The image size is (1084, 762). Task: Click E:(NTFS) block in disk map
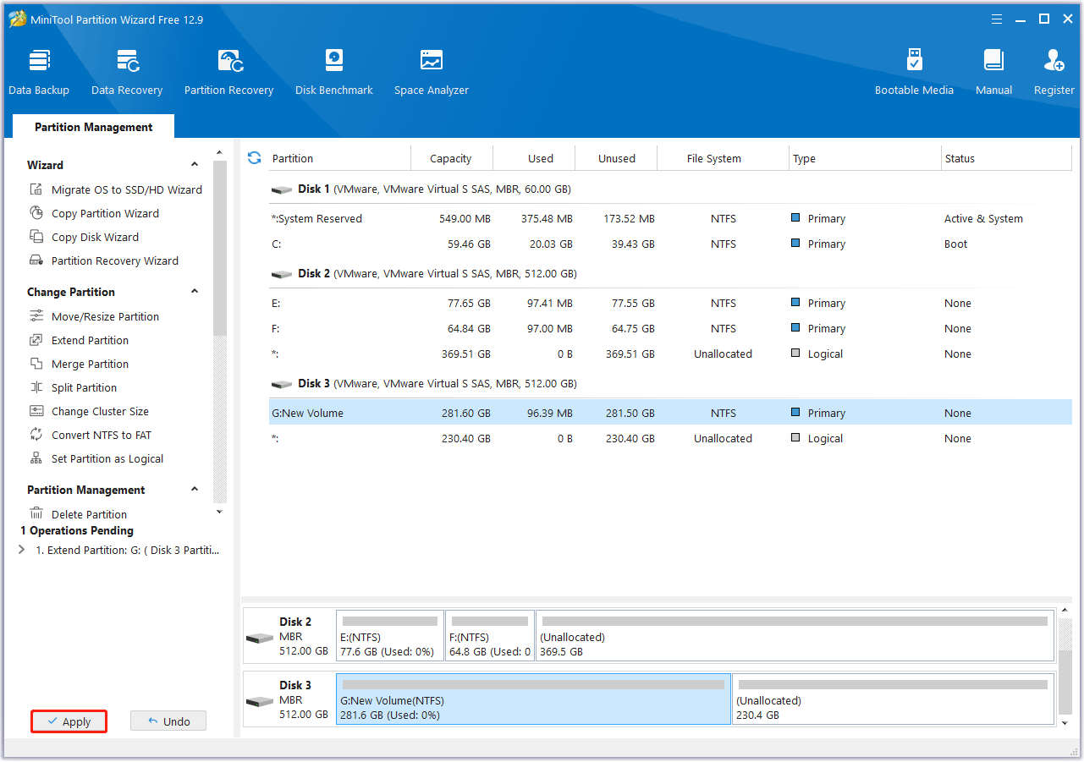click(390, 635)
